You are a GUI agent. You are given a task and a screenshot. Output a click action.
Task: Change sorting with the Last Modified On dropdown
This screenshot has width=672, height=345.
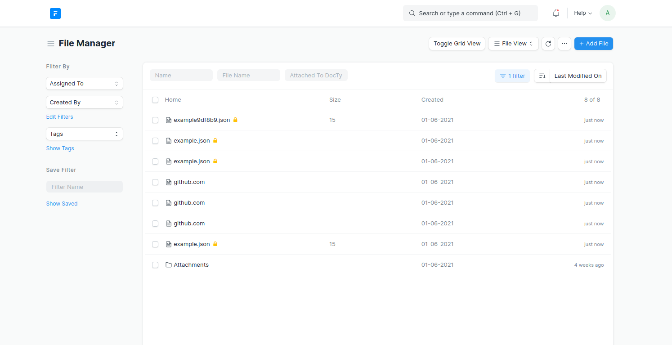pos(578,76)
